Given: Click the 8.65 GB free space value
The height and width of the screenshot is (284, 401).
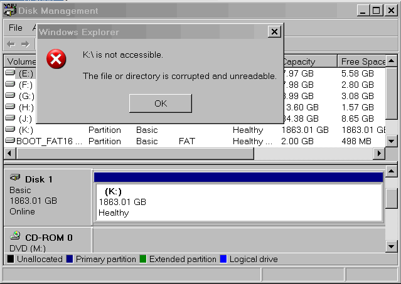Looking at the screenshot, I should (x=358, y=118).
